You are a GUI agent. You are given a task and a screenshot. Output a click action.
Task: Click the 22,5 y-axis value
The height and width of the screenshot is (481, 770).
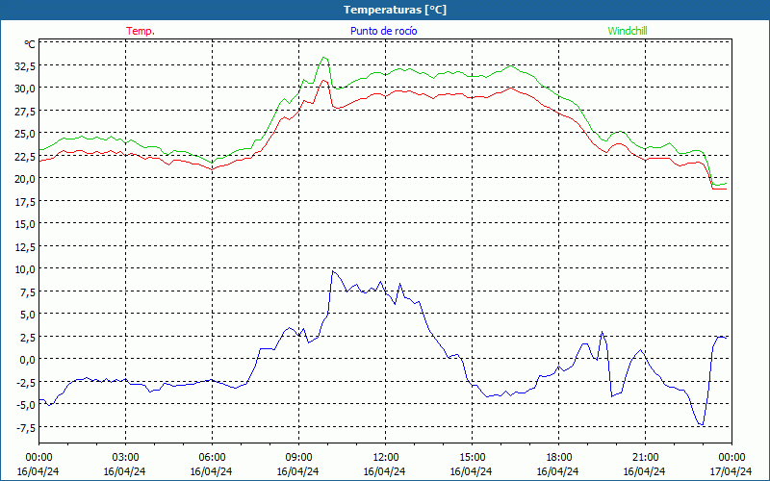[x=25, y=156]
